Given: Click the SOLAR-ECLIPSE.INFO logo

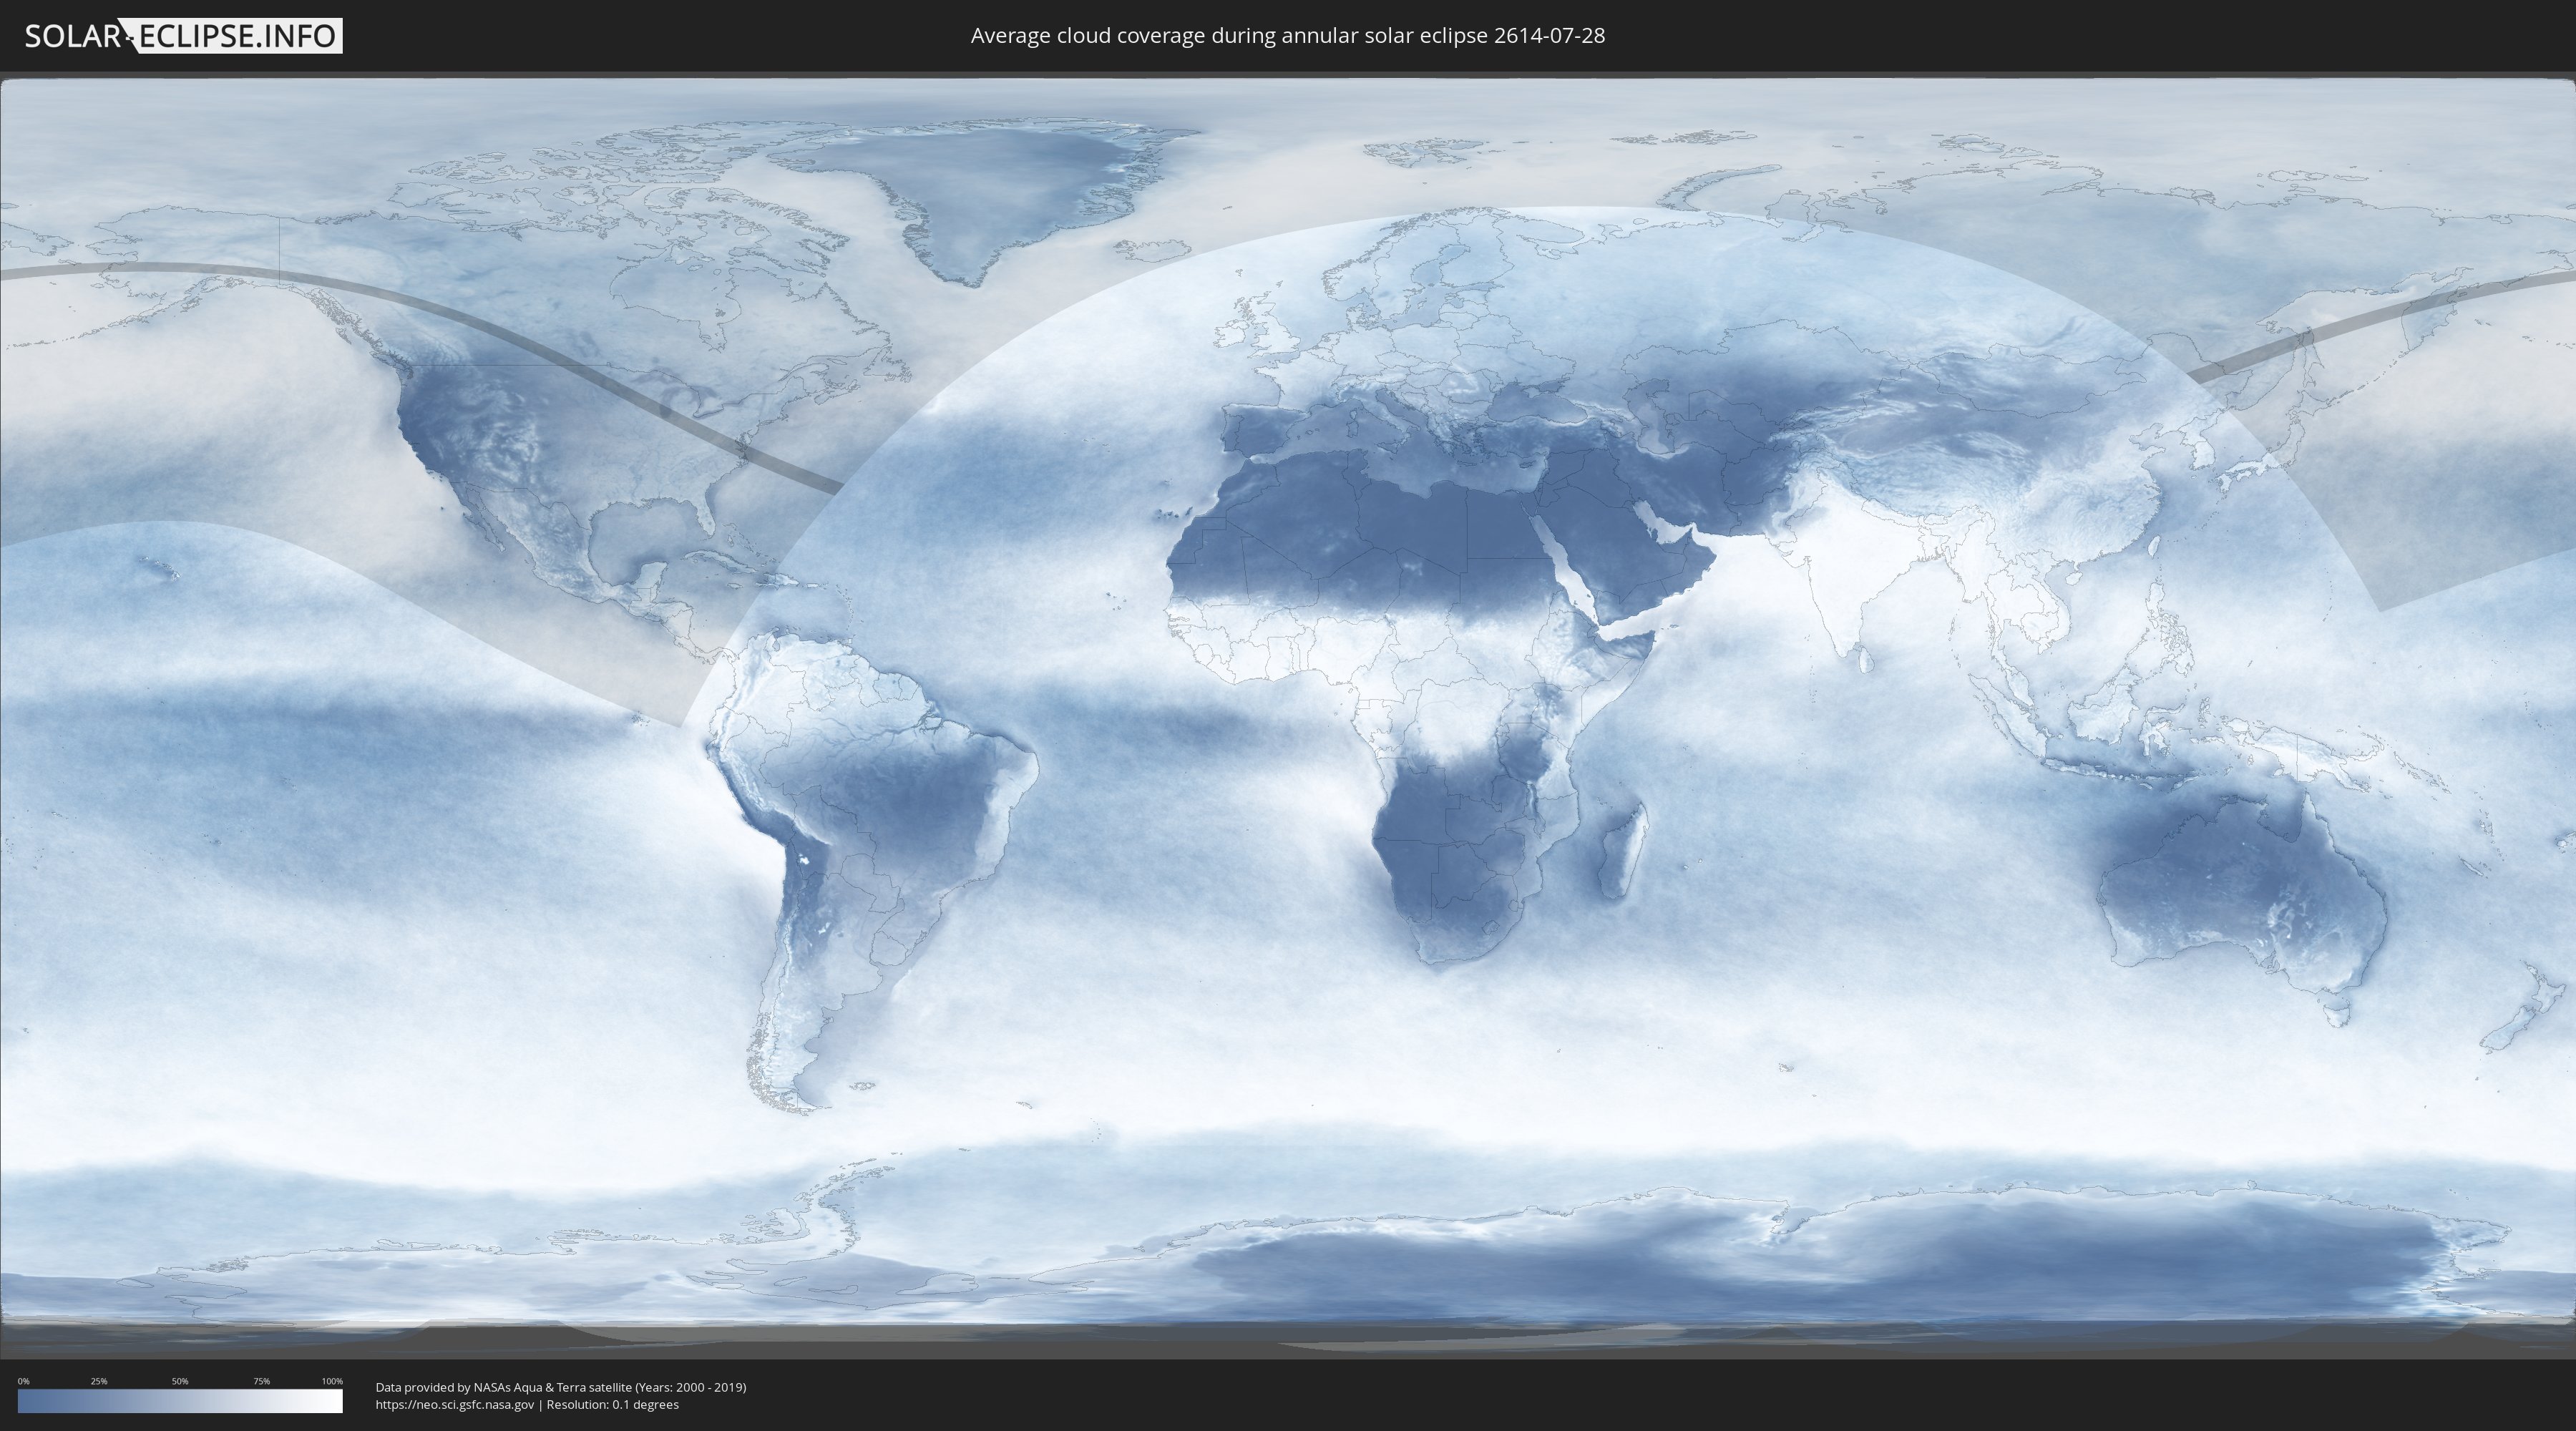Looking at the screenshot, I should (183, 36).
